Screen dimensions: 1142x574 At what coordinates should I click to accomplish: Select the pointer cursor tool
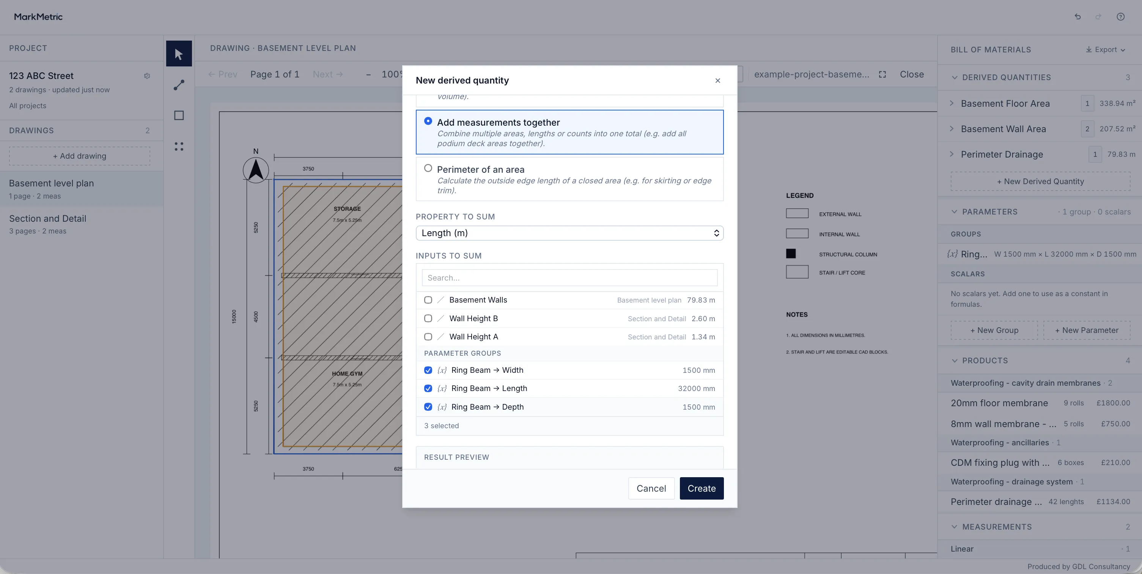179,54
